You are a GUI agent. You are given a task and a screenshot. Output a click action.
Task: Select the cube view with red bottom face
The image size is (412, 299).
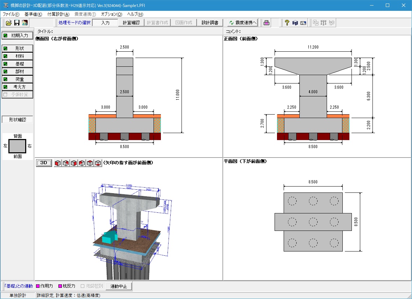click(98, 163)
